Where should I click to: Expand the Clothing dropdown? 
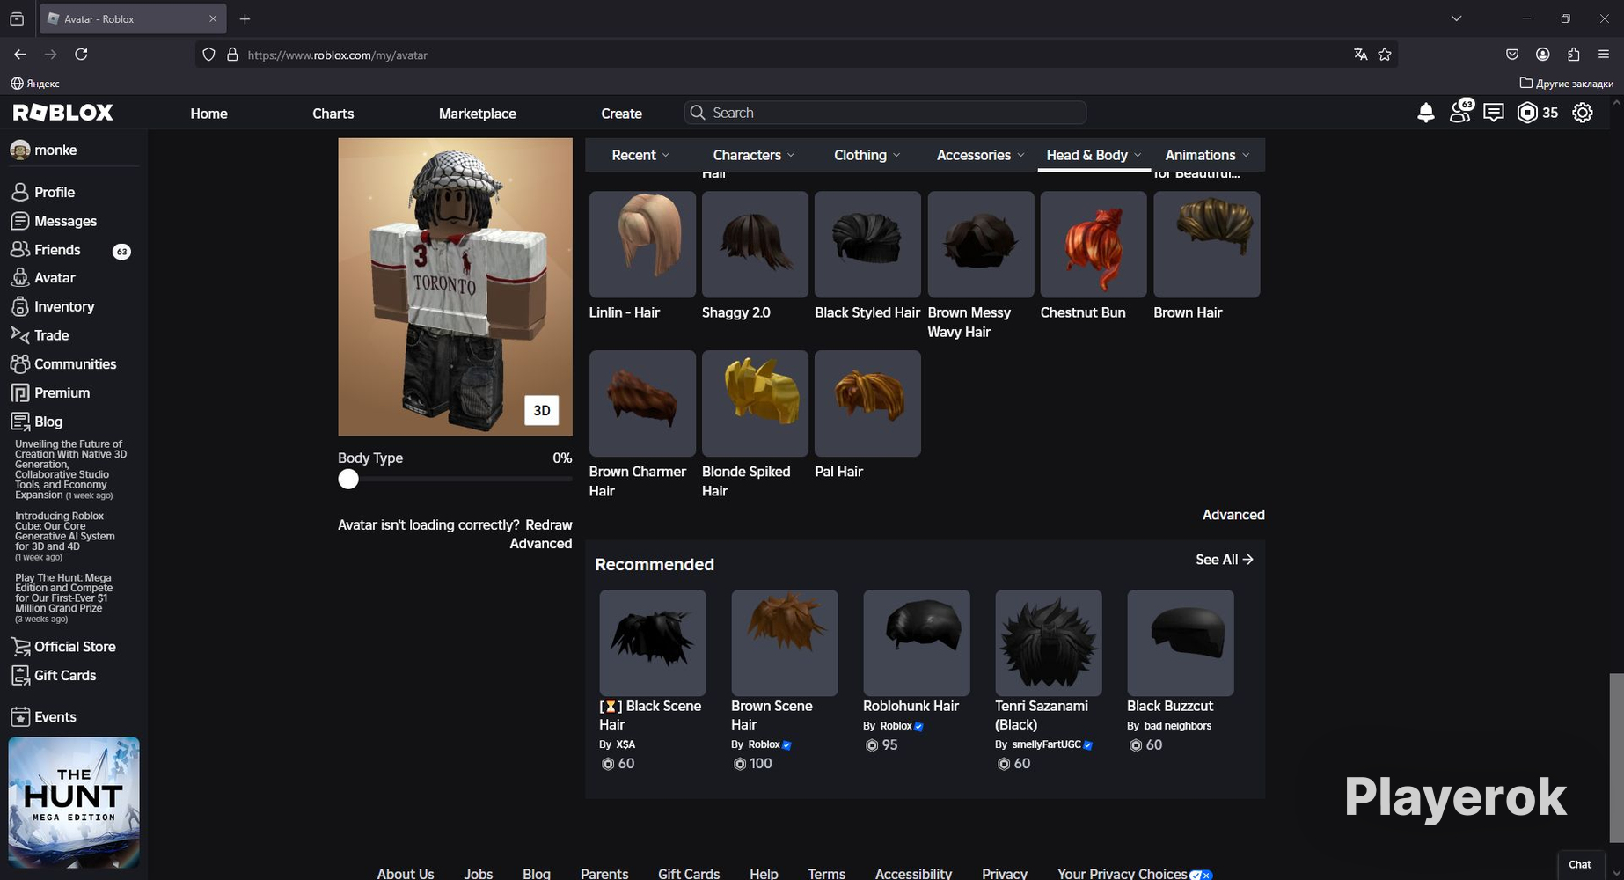click(x=867, y=155)
